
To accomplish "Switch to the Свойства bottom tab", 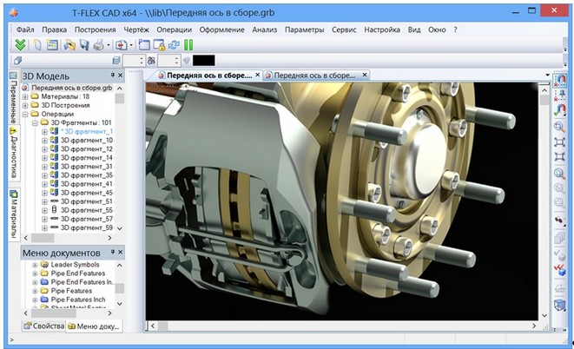I will coord(42,326).
